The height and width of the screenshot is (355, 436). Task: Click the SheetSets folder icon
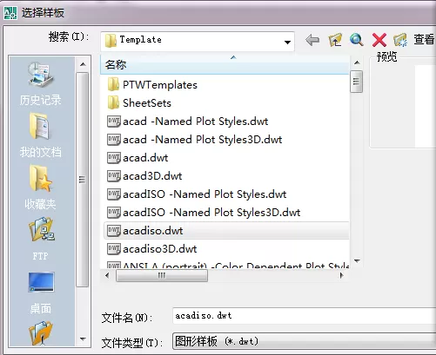coord(113,102)
